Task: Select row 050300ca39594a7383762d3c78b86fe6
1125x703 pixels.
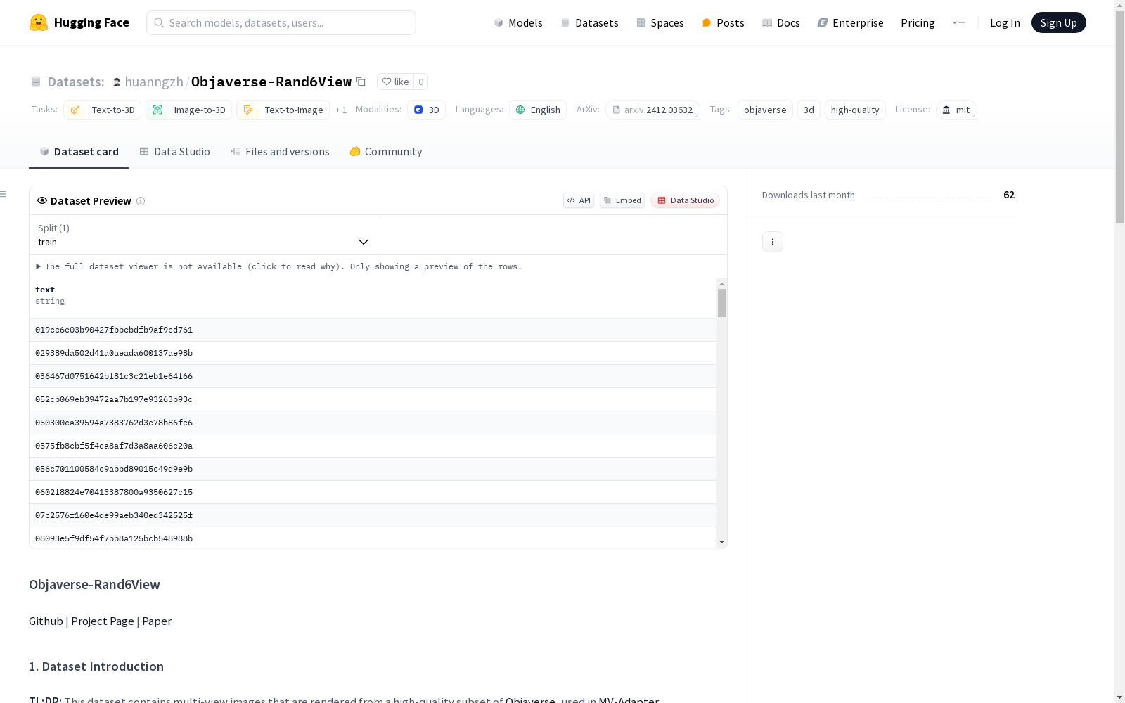Action: [x=373, y=423]
